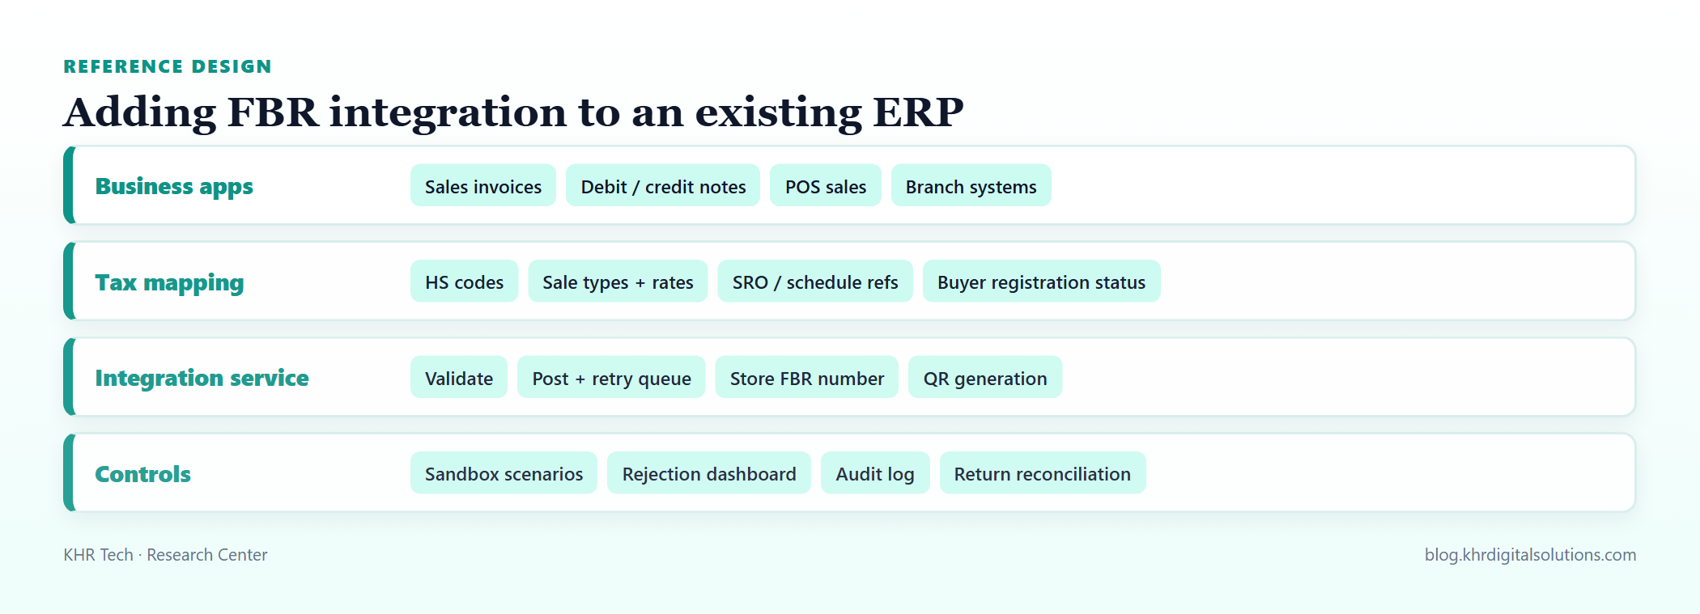Select the Rejection dashboard chip

click(x=709, y=473)
